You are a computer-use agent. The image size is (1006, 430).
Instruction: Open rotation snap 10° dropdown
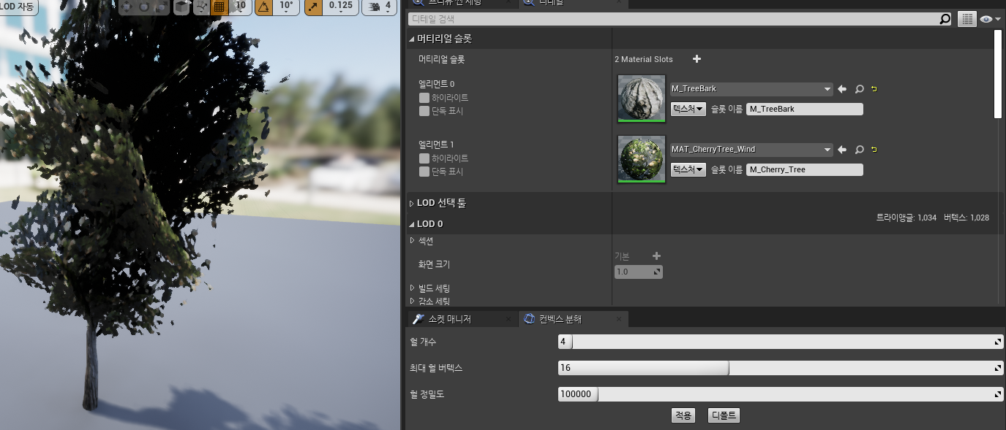[286, 7]
